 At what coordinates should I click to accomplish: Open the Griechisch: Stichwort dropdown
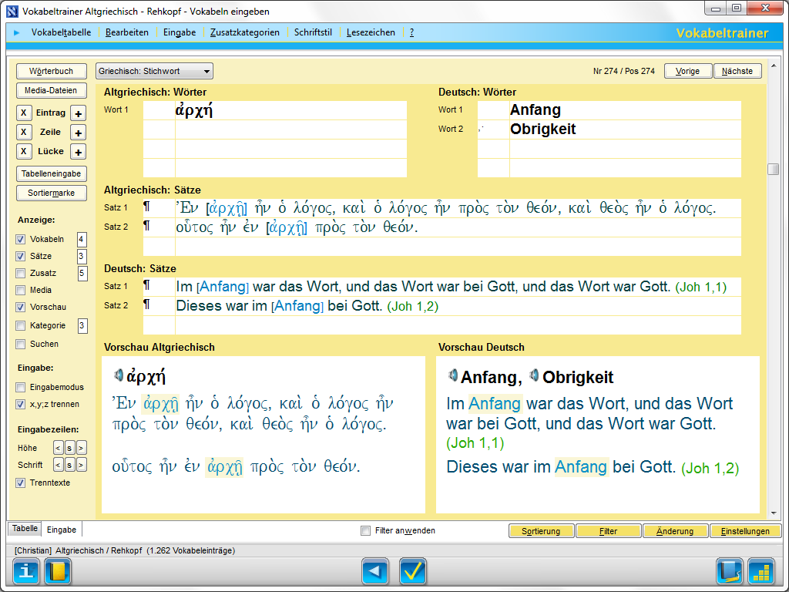click(154, 71)
